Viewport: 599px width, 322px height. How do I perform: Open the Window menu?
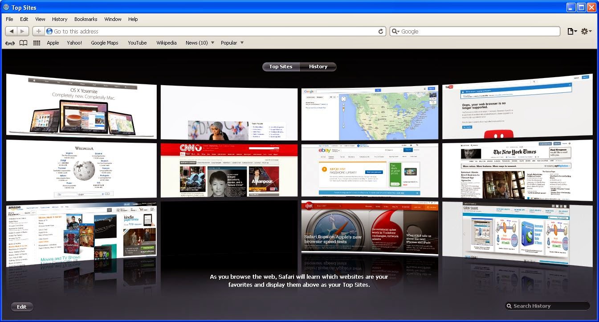pos(113,19)
